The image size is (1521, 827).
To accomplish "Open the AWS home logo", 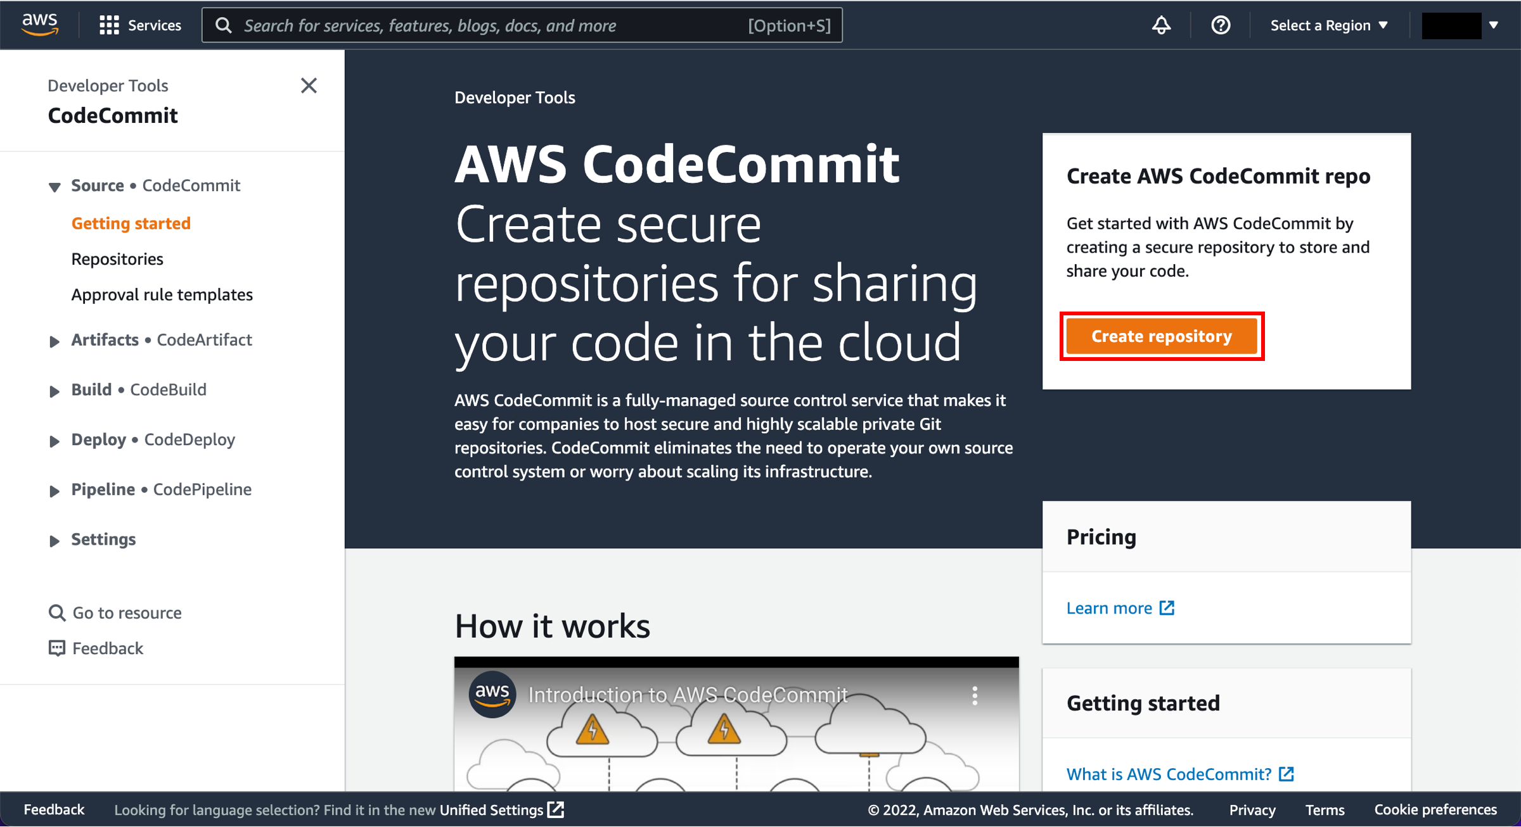I will [x=40, y=25].
